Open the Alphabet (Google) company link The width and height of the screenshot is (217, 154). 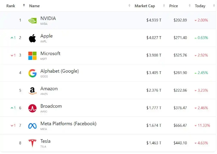[59, 71]
